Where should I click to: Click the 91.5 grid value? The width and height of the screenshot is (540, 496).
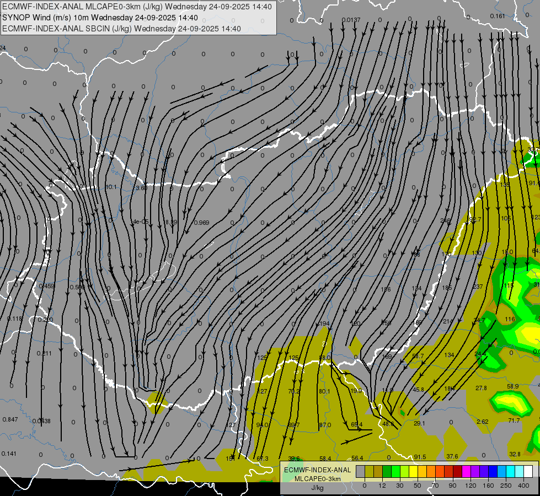tap(420, 457)
